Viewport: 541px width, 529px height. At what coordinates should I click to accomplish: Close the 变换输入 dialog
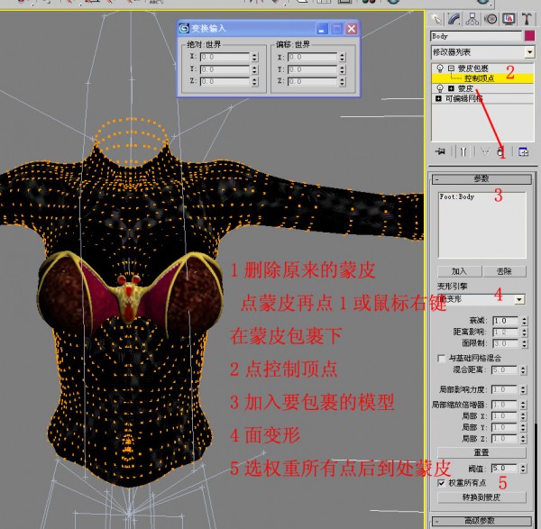[352, 29]
